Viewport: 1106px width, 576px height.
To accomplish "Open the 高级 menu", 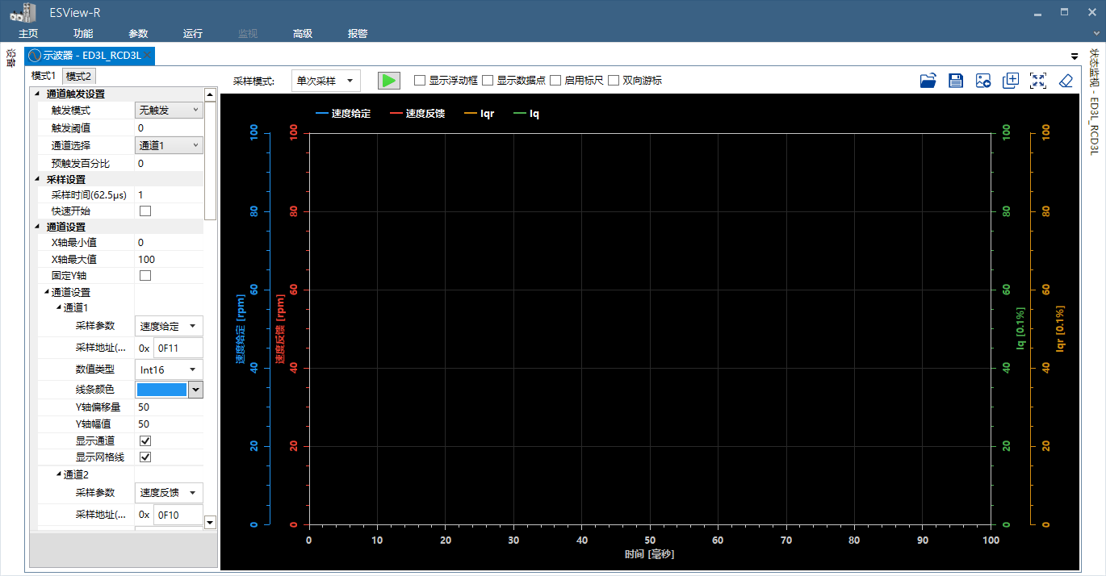I will click(303, 34).
